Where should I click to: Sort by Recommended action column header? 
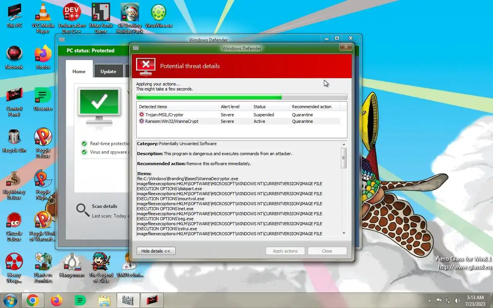tap(315, 107)
